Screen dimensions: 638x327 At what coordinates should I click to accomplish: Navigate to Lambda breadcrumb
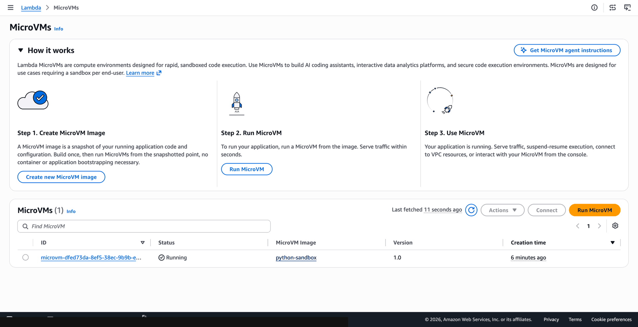point(31,8)
